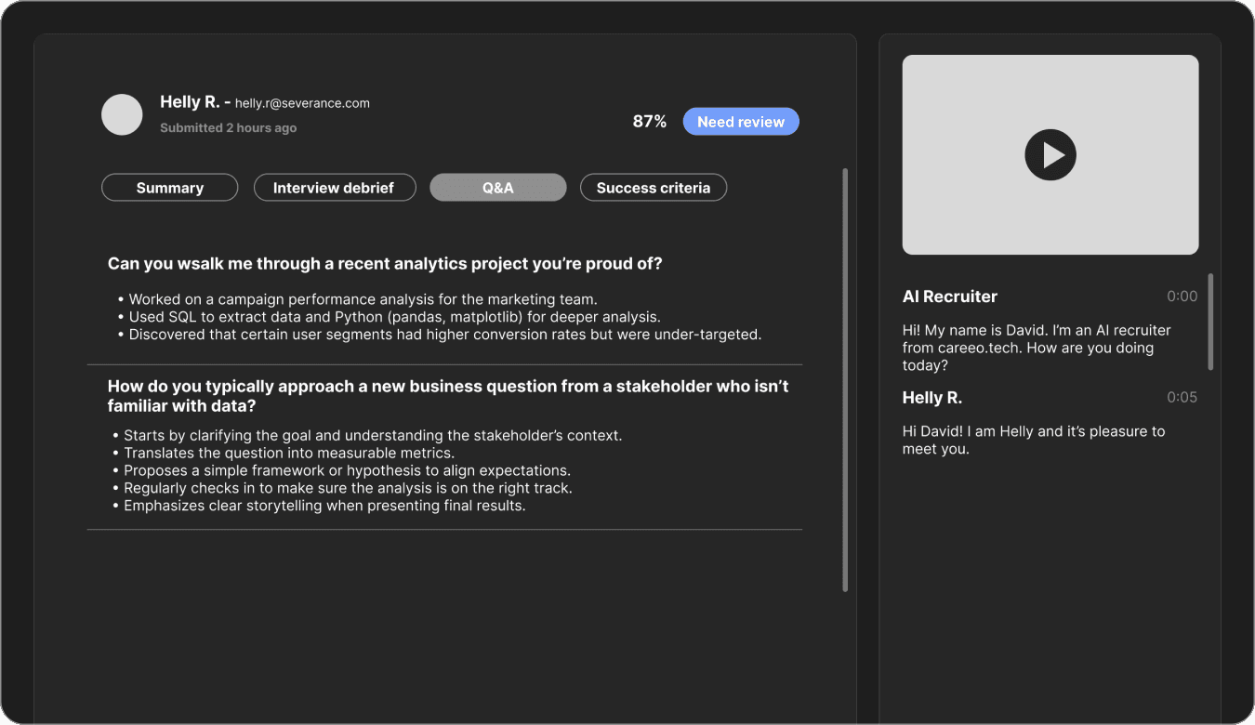Open the Interview debrief tab
Image resolution: width=1255 pixels, height=725 pixels.
[x=333, y=188]
